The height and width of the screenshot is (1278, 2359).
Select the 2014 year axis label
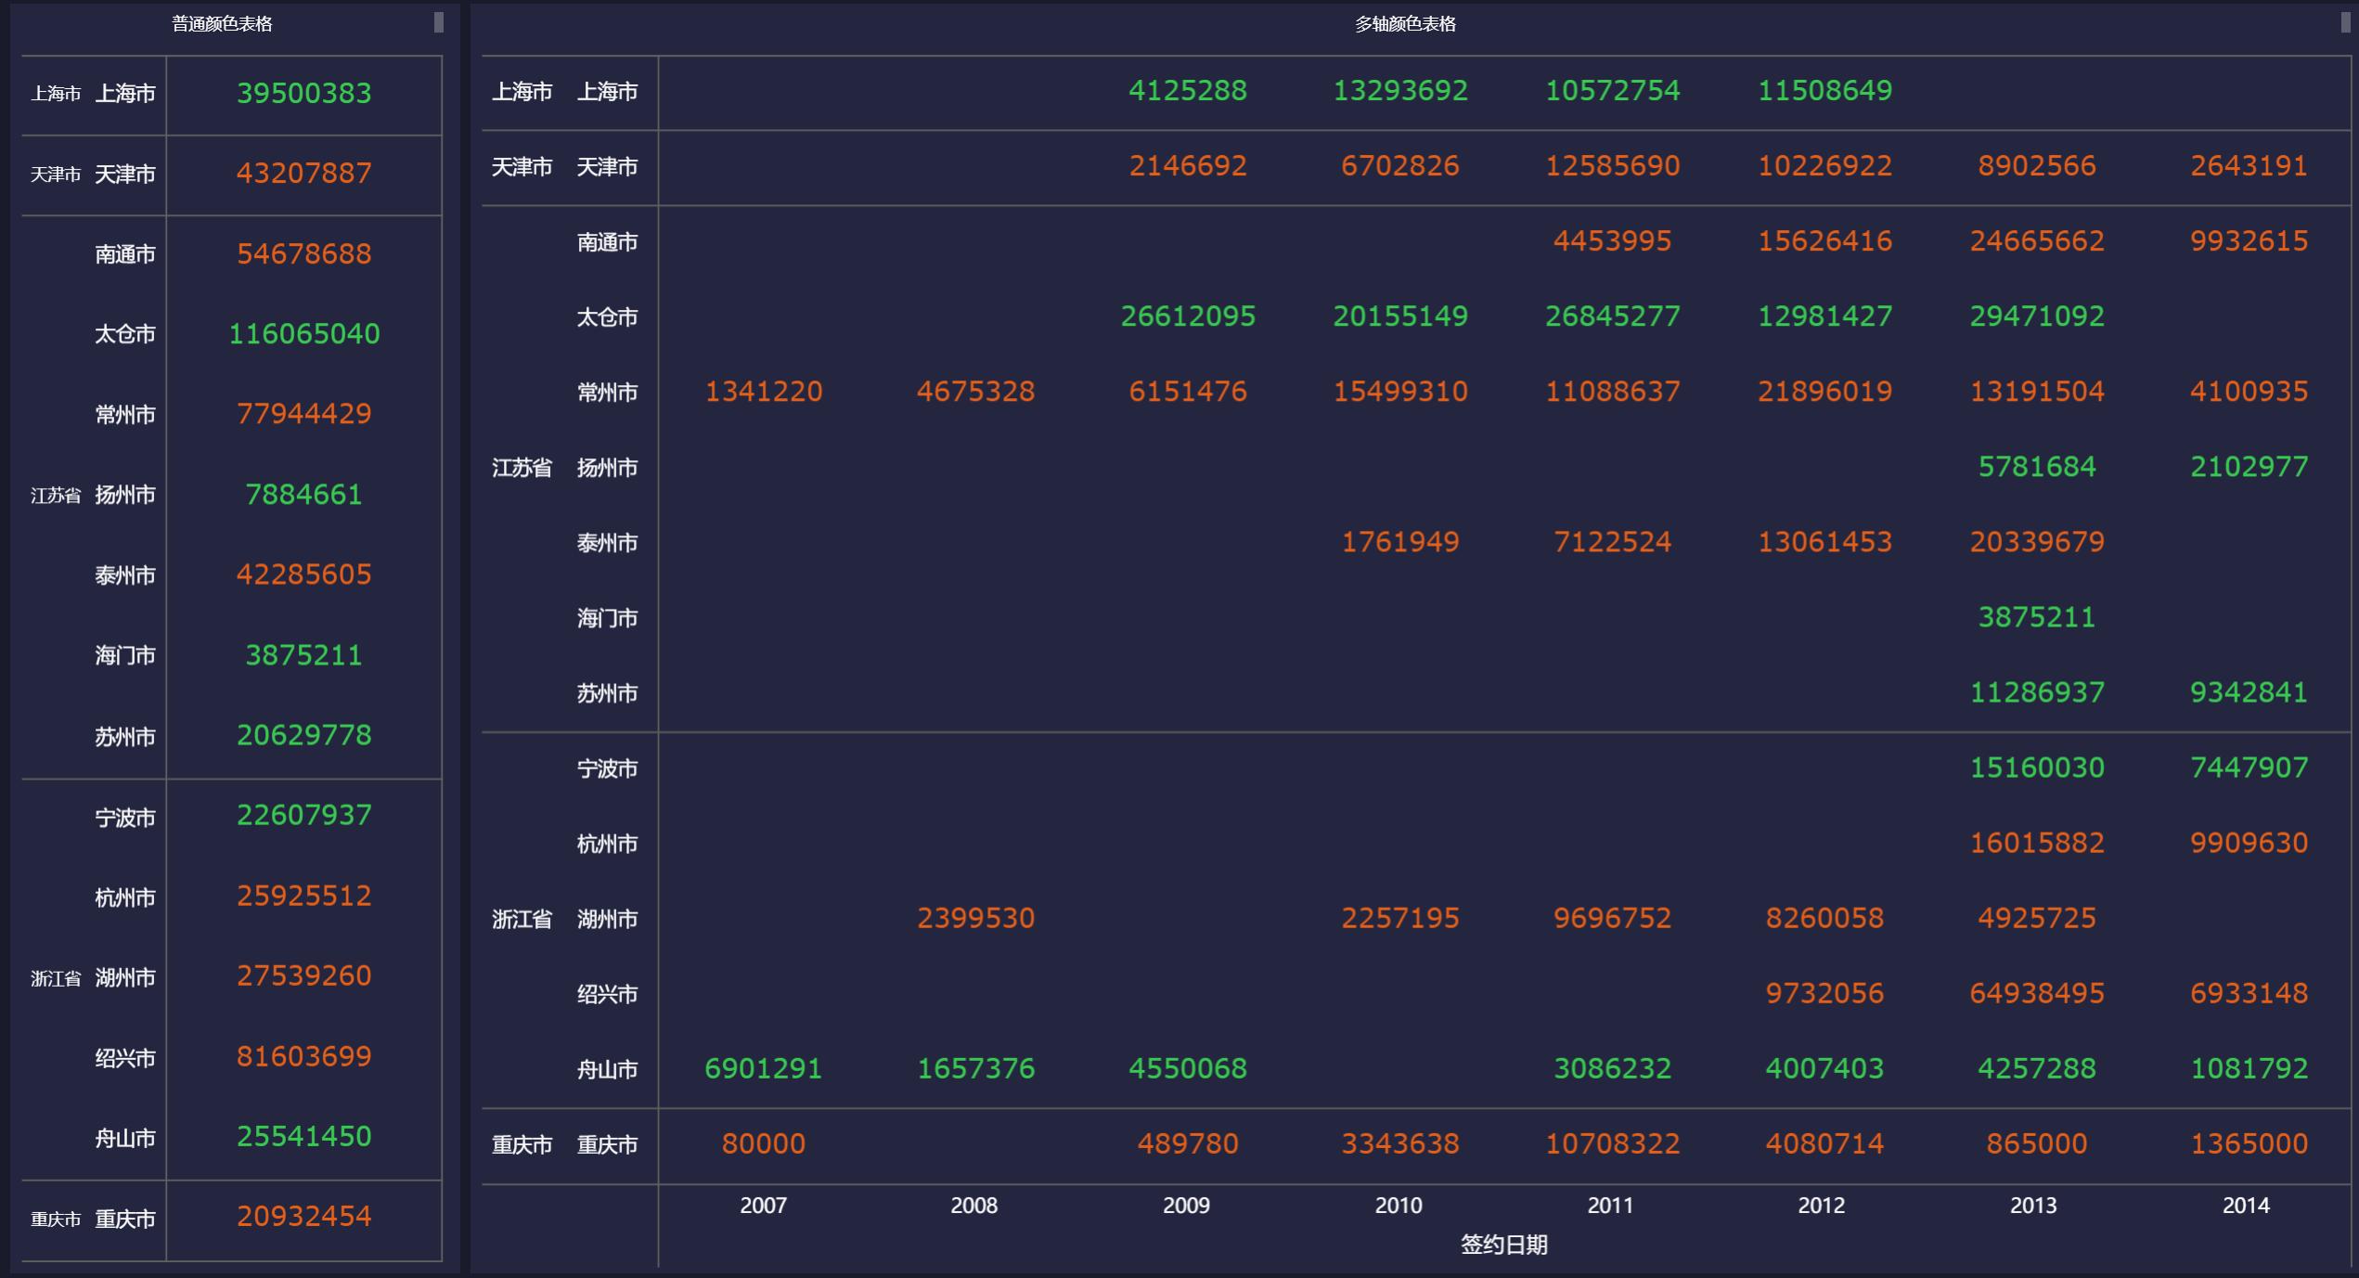(2246, 1206)
